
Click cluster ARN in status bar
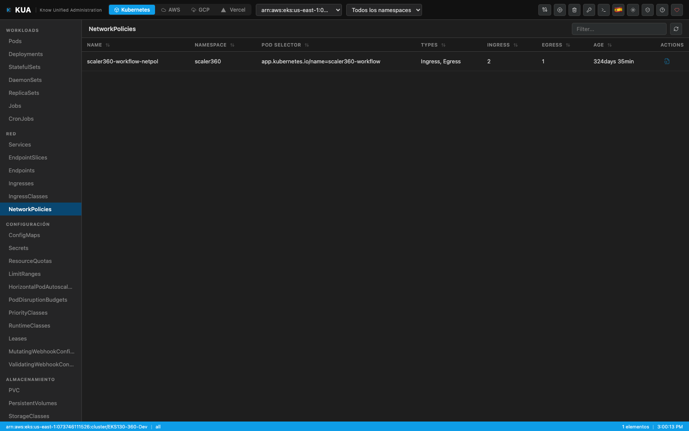[77, 427]
